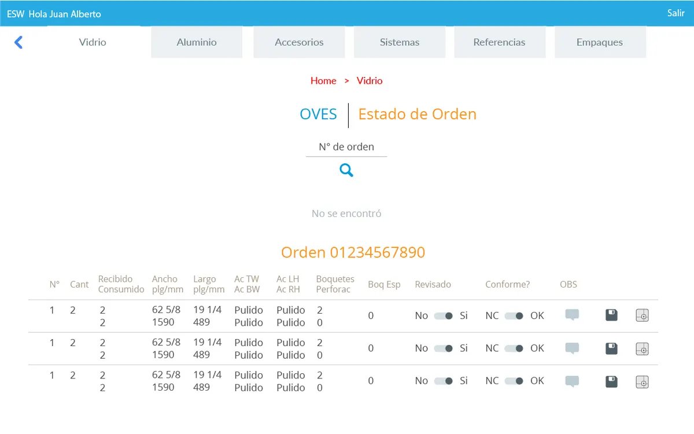Viewport: 694px width, 434px height.
Task: Click the 'No se encontró' message
Action: coord(346,214)
